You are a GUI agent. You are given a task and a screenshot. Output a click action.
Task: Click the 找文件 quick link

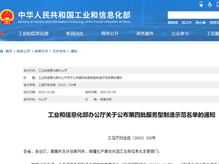pyautogui.click(x=186, y=23)
